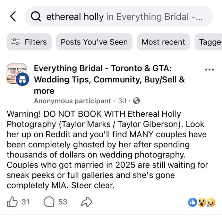Toggle the partially visible Tagged filter chip
Screen dimensions: 222x220
[208, 42]
